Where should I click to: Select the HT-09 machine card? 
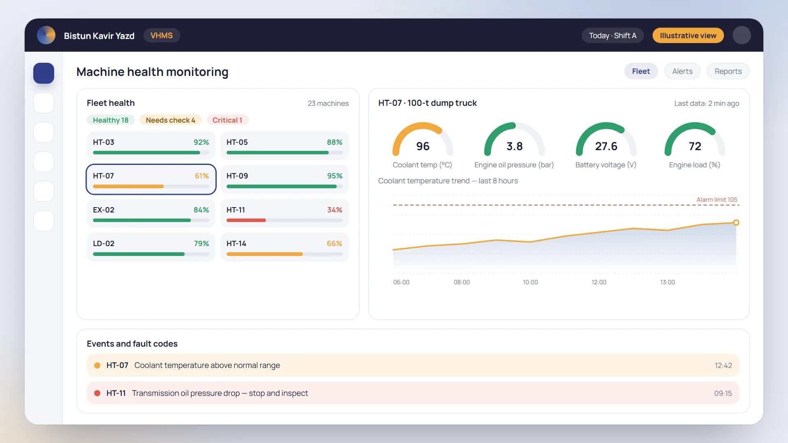(284, 179)
